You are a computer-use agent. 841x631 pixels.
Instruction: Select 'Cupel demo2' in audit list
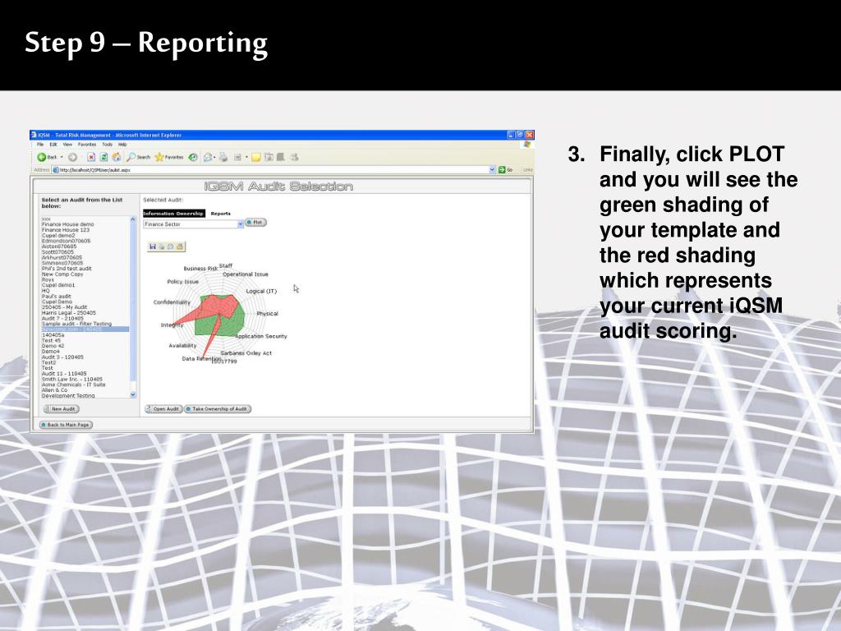58,236
